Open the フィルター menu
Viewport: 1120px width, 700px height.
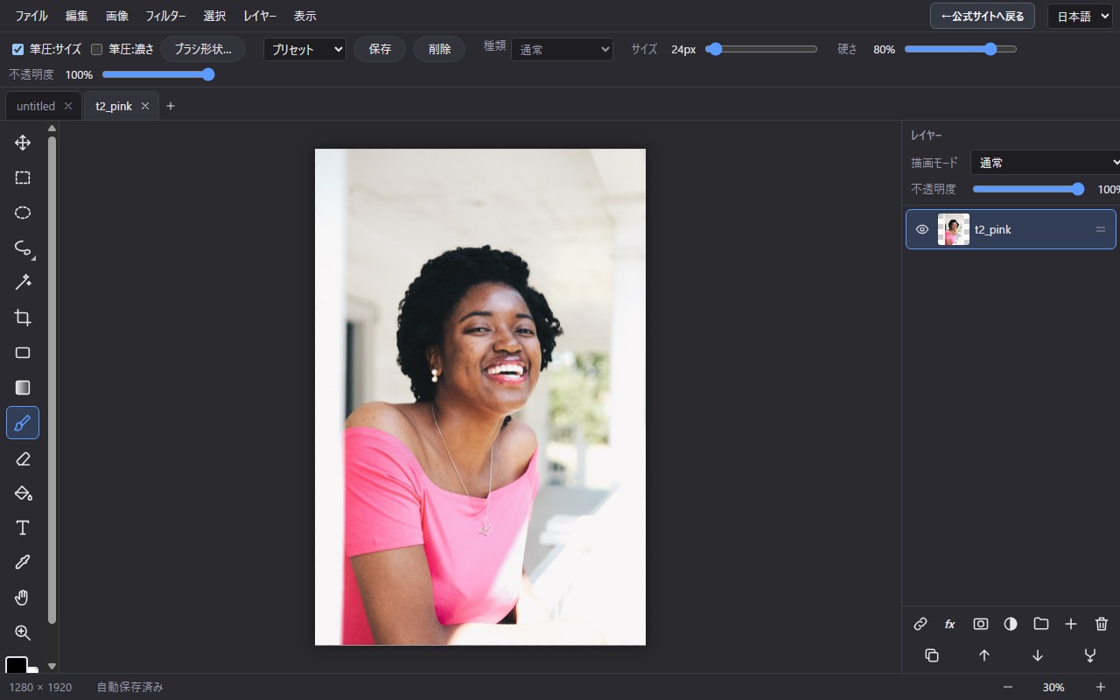point(165,16)
